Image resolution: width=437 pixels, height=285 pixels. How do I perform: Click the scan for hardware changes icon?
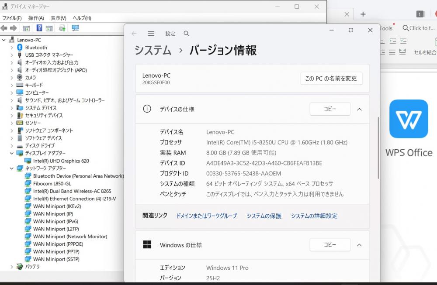(75, 28)
